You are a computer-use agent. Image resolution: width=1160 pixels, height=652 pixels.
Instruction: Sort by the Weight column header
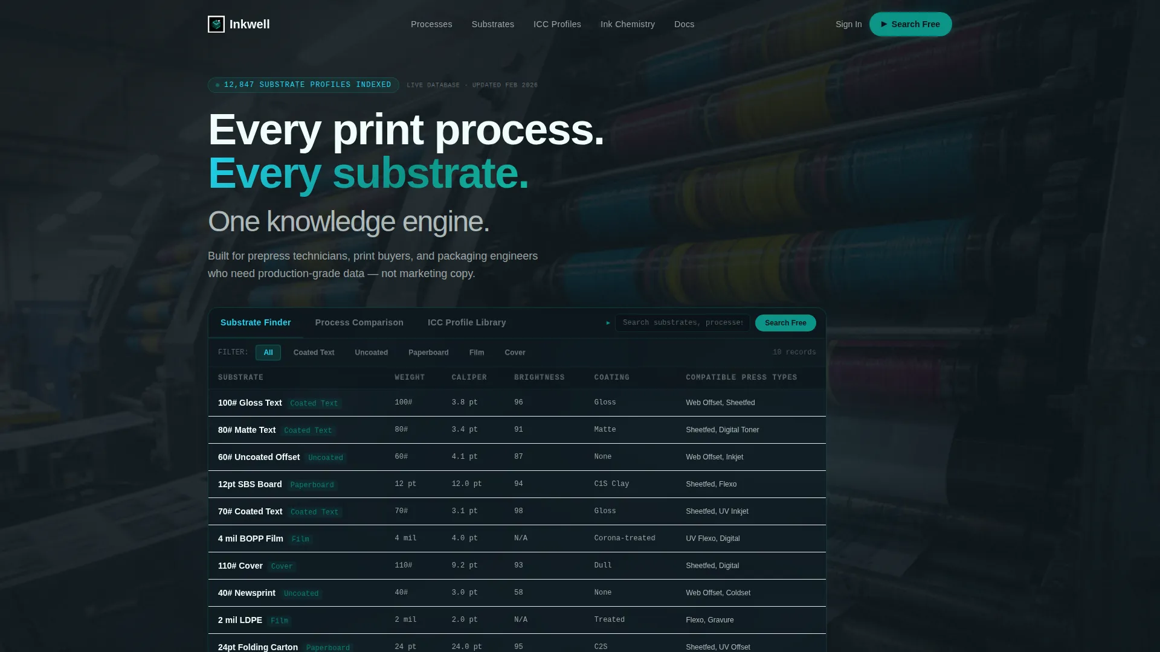(x=410, y=378)
